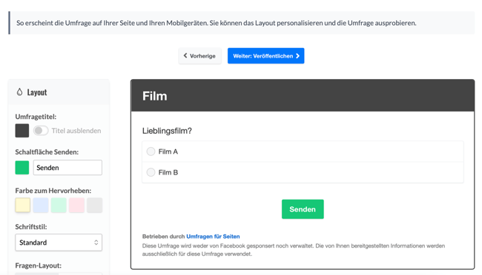Select the light blue highlight color swatch
Screen dimensions: 482x275
[x=41, y=205]
